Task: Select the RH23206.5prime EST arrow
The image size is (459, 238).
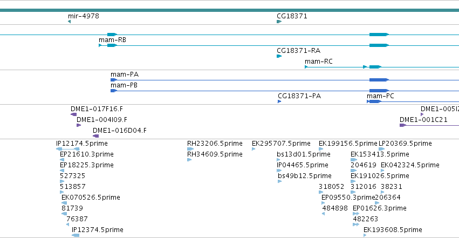Action: (190, 149)
